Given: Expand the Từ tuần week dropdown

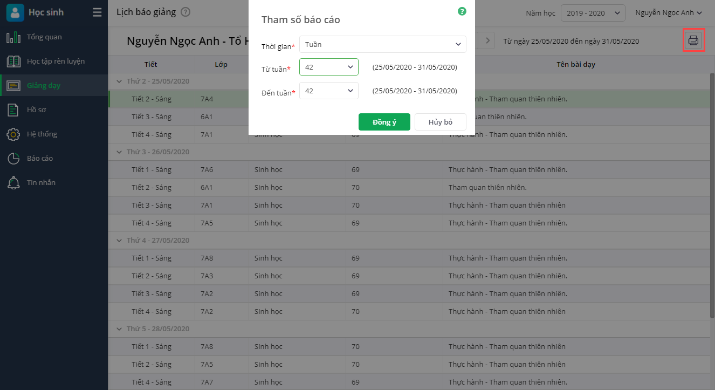Looking at the screenshot, I should click(x=328, y=67).
